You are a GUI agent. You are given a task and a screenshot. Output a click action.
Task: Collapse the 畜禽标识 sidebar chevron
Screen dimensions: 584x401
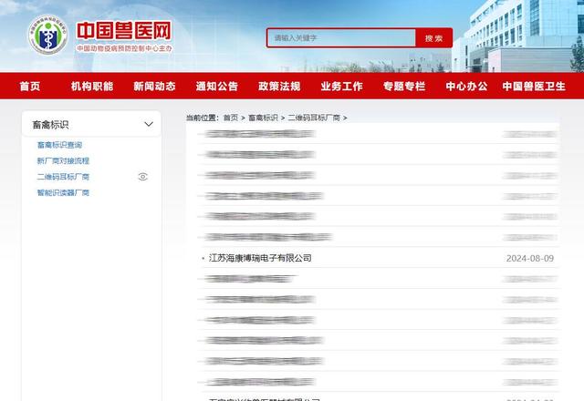(x=149, y=124)
